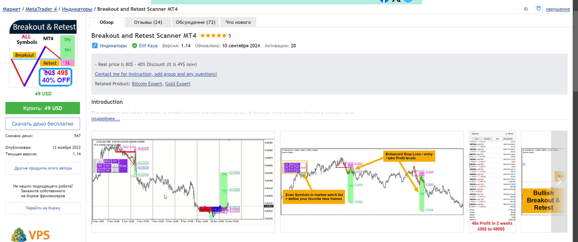The width and height of the screenshot is (578, 242).
Task: Click the Breakout & Retest product logo
Action: coord(43,53)
